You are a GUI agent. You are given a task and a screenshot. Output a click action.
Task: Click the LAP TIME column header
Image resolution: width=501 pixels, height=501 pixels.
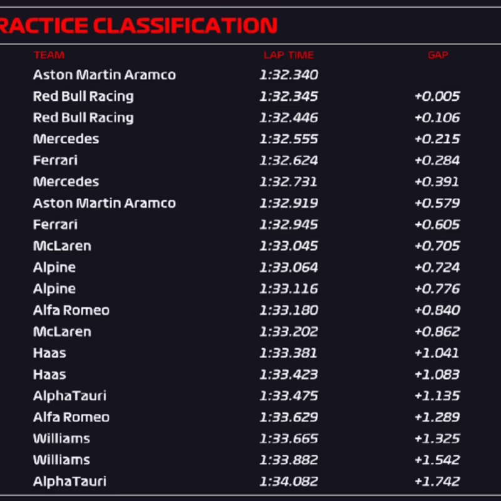tap(289, 55)
